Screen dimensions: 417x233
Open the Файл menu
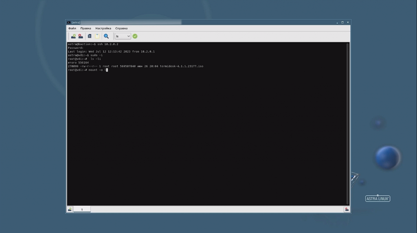coord(72,28)
